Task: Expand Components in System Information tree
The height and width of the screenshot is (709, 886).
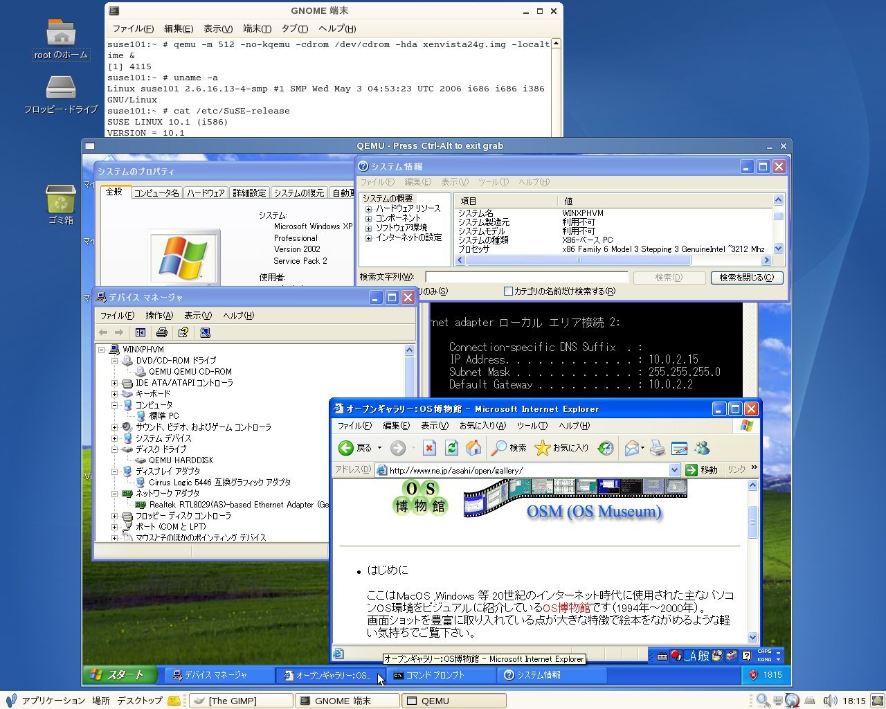Action: (368, 218)
